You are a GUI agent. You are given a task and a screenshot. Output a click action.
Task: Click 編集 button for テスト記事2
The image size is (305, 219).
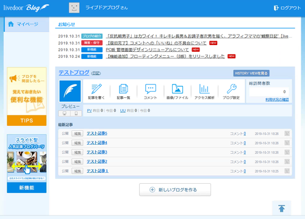(77, 162)
